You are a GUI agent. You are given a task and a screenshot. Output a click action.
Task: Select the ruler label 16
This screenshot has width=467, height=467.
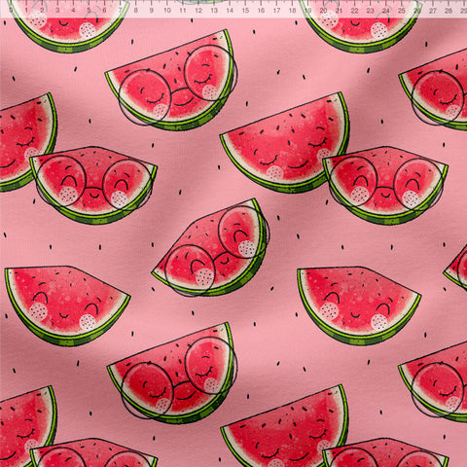tap(261, 11)
